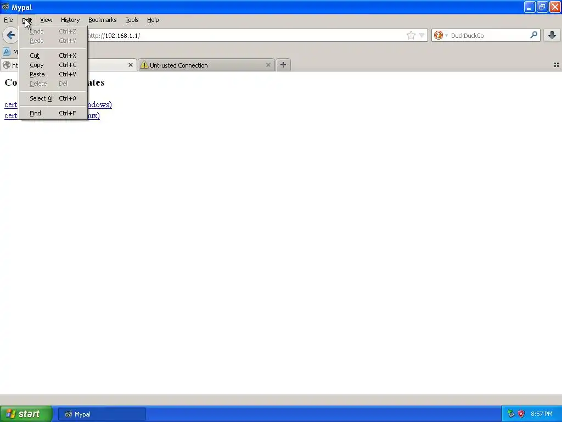The width and height of the screenshot is (562, 422).
Task: Click the network tray icon
Action: pos(511,414)
